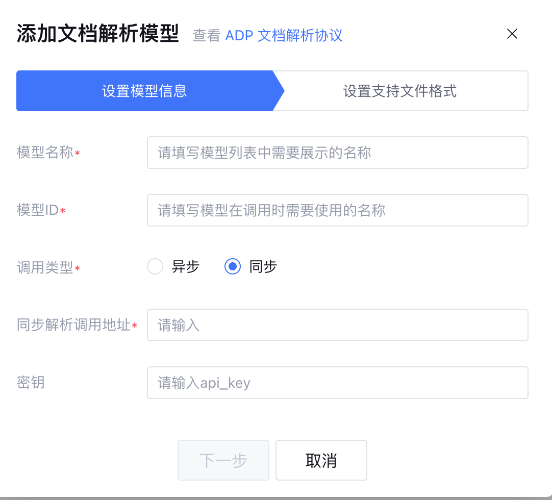This screenshot has height=500, width=552.
Task: Focus the 密钥 api_key field
Action: [337, 383]
